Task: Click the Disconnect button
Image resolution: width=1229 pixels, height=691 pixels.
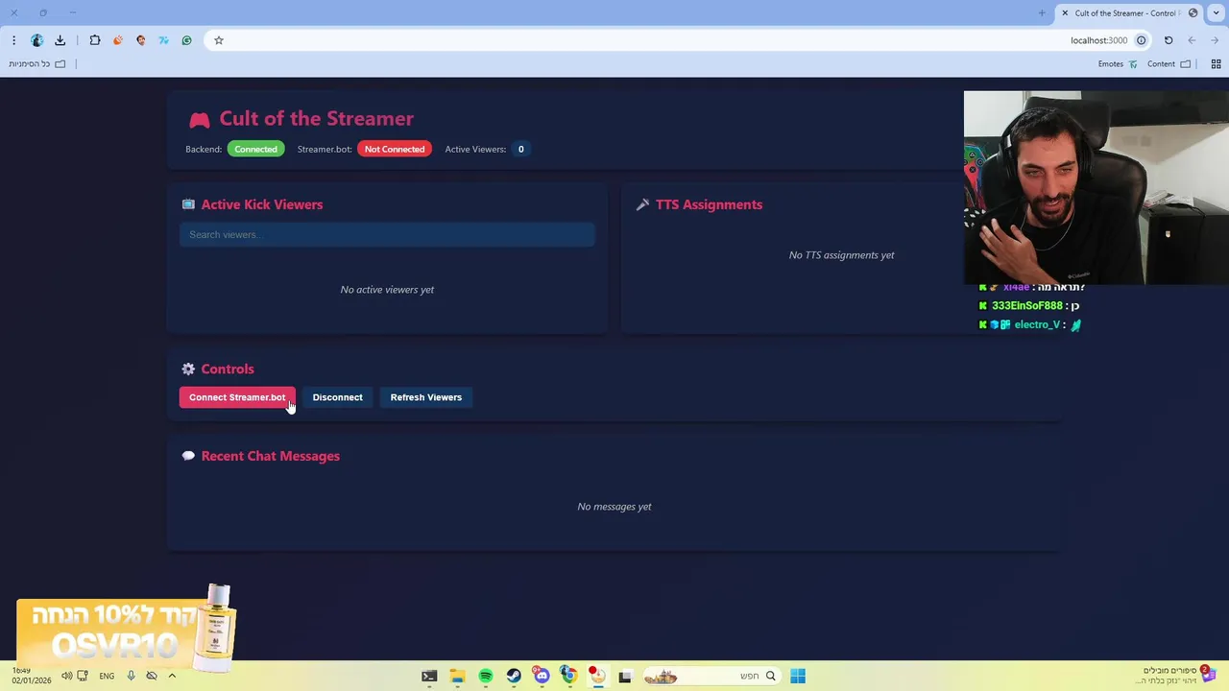Action: coord(337,397)
